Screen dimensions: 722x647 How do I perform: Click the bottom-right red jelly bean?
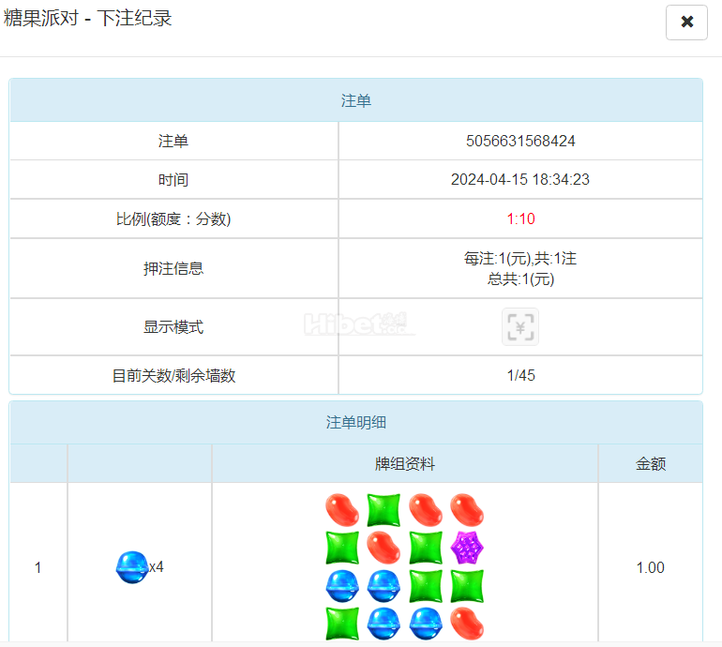point(467,624)
